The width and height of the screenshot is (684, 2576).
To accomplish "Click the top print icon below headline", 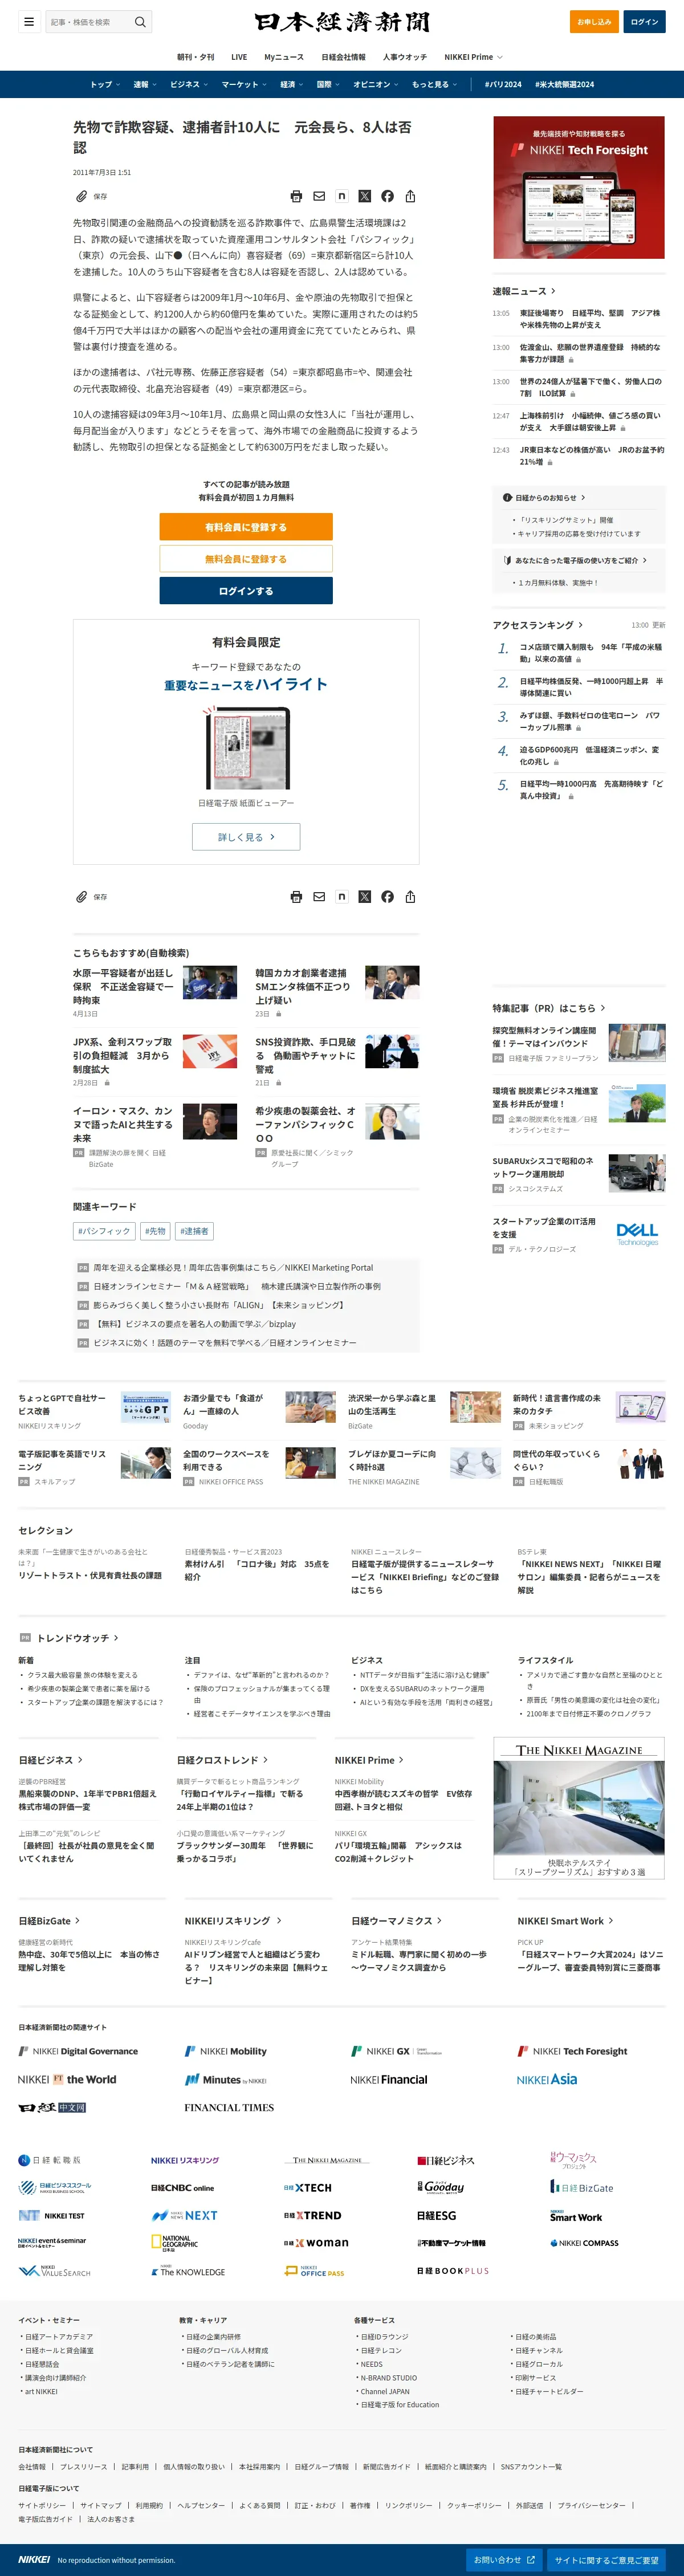I will pyautogui.click(x=296, y=196).
